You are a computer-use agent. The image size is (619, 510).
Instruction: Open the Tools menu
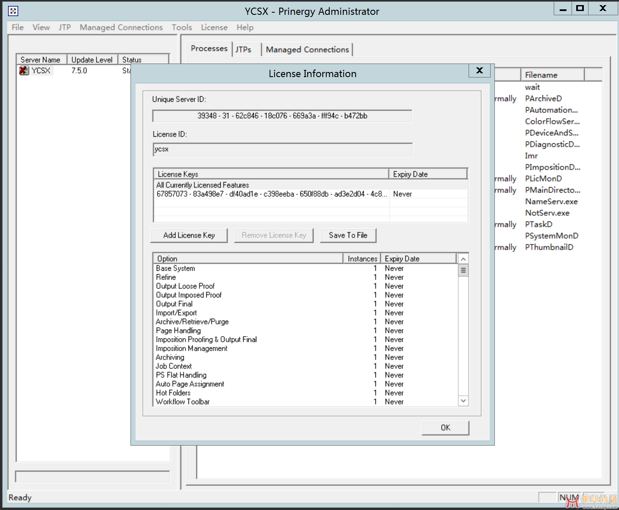point(182,27)
